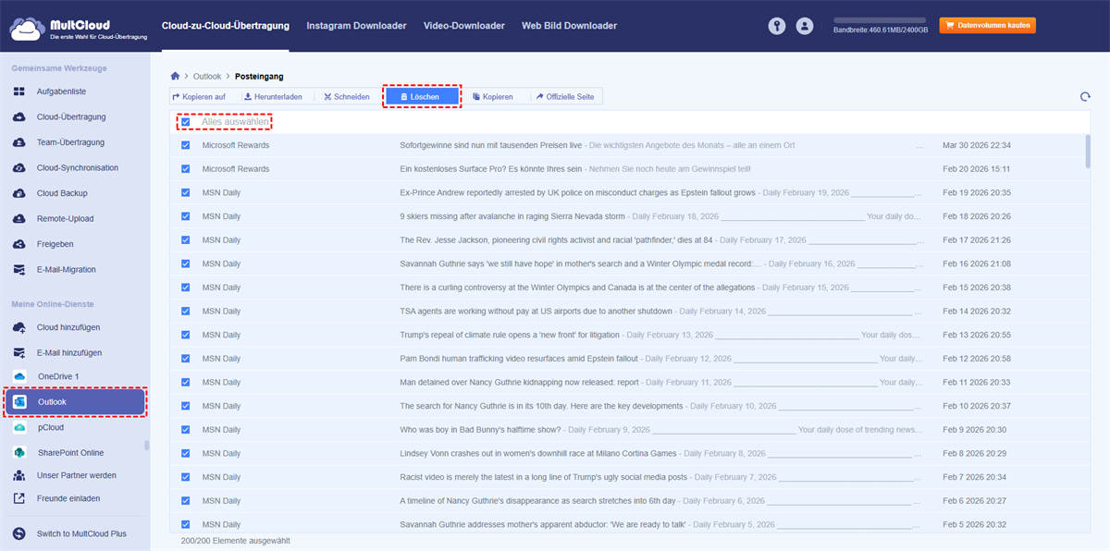
Task: Uncheck the 9 skiers missing email checkbox
Action: (186, 216)
